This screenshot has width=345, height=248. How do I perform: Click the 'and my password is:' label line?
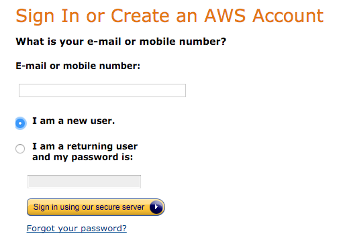click(x=83, y=158)
